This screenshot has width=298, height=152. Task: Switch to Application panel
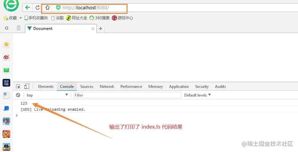179,86
